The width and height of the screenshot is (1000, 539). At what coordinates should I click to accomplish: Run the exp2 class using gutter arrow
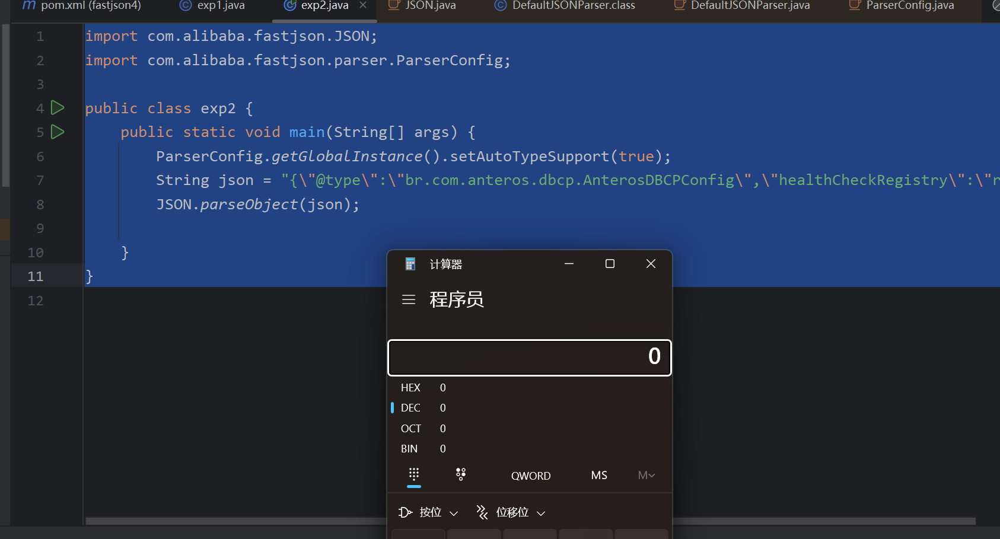58,108
